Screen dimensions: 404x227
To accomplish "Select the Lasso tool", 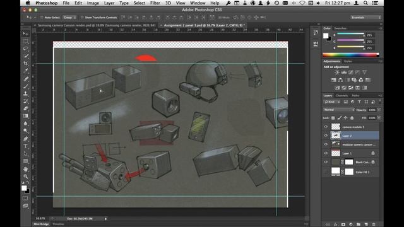I will pos(25,49).
